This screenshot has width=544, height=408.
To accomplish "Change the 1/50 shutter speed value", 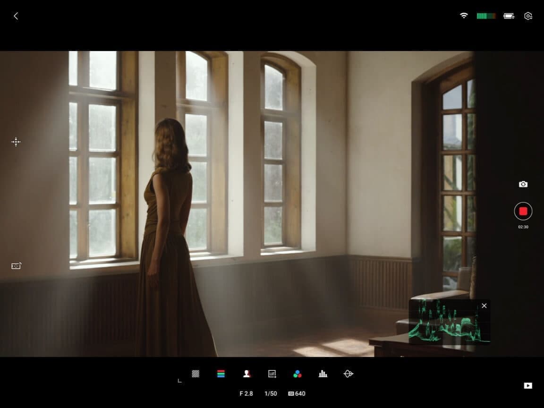I will 271,393.
